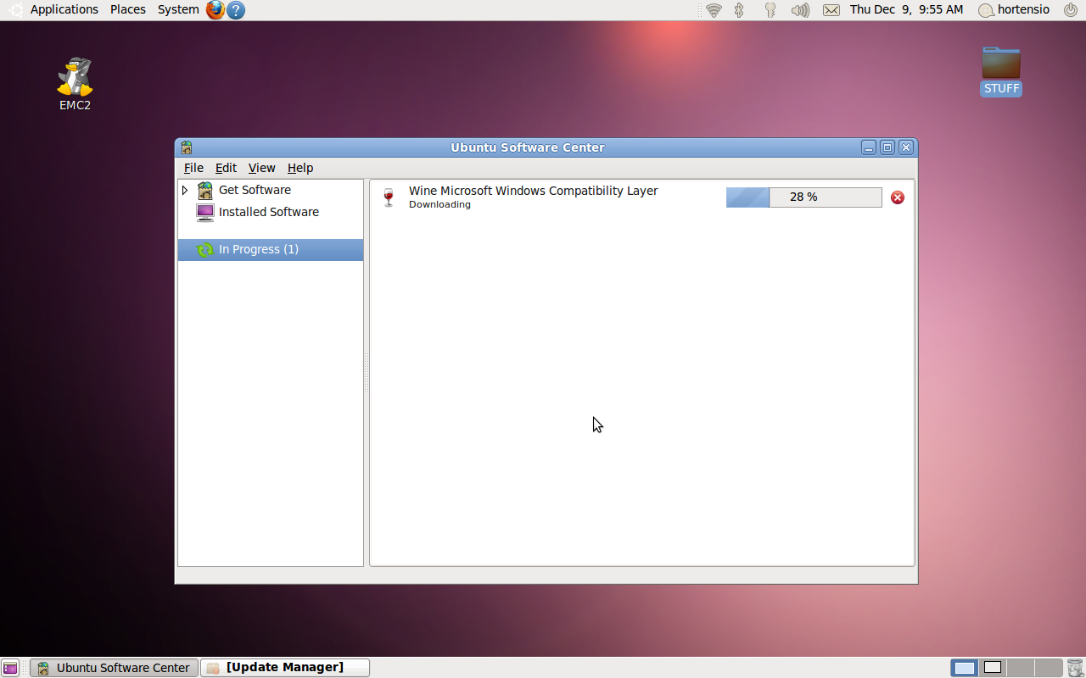This screenshot has height=678, width=1086.
Task: Click the mail envelope indicator
Action: (831, 10)
